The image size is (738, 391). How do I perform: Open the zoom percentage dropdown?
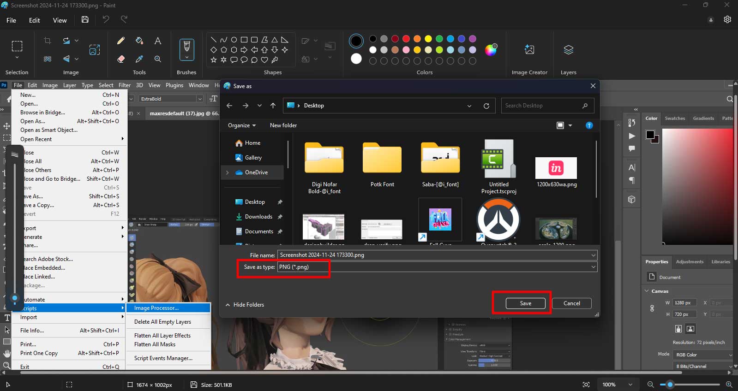point(630,385)
